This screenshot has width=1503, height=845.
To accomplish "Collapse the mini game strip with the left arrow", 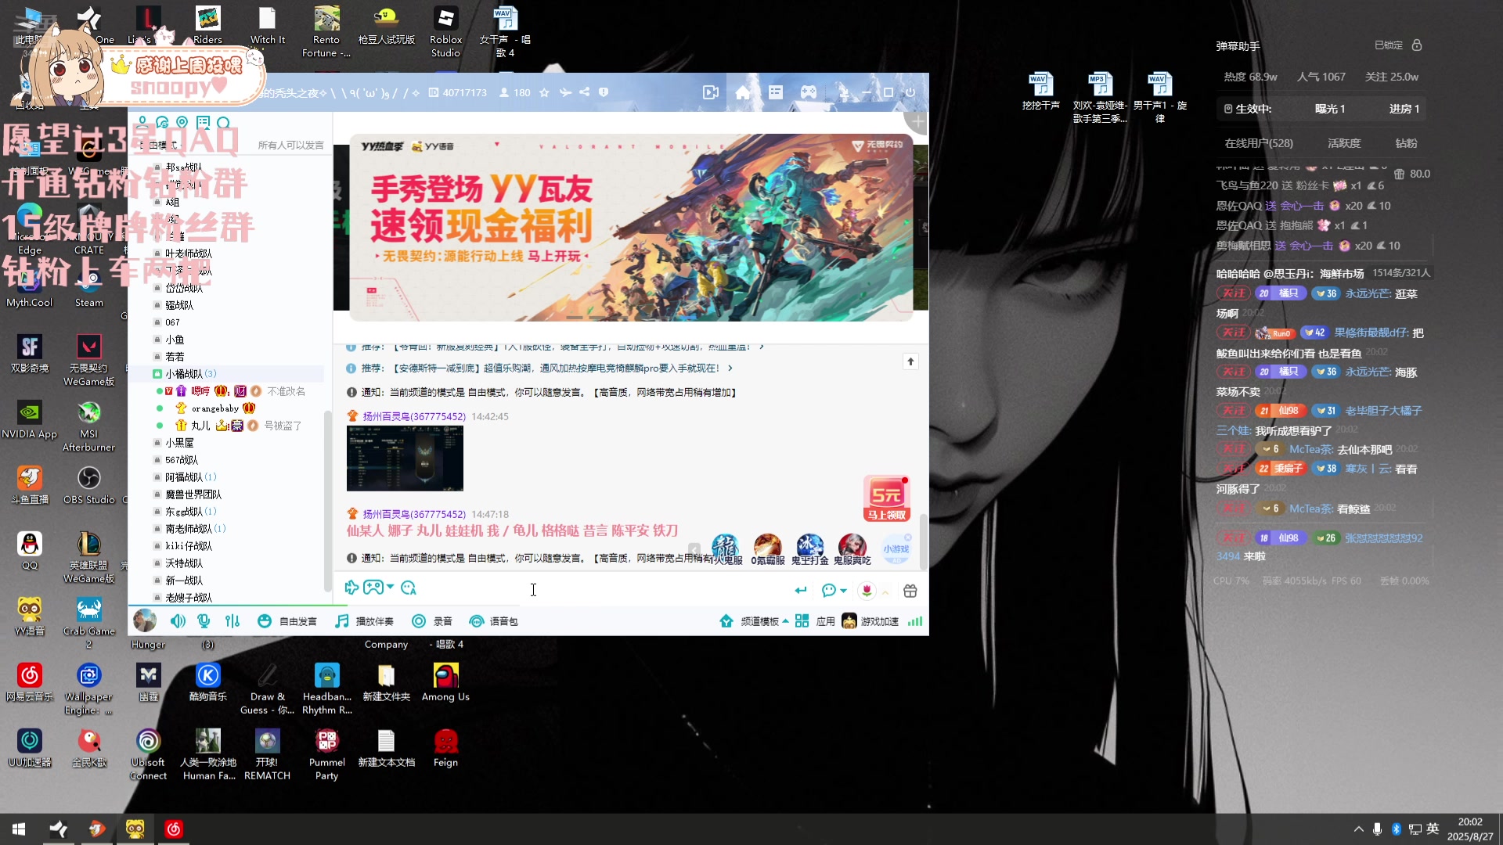I will coord(694,549).
